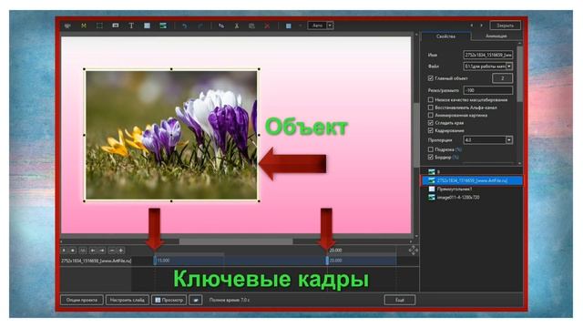
Task: Add a button object from the toolbar
Action: 116,26
